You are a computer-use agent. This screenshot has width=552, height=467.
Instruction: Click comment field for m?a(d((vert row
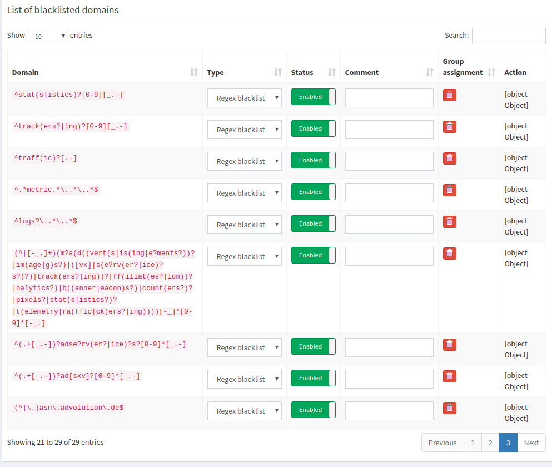pos(389,256)
